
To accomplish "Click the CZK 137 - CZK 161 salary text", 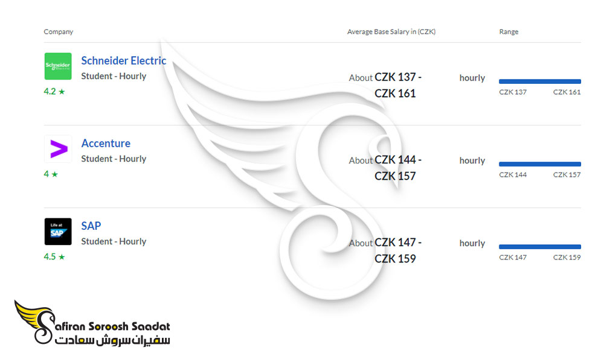I will coord(398,85).
